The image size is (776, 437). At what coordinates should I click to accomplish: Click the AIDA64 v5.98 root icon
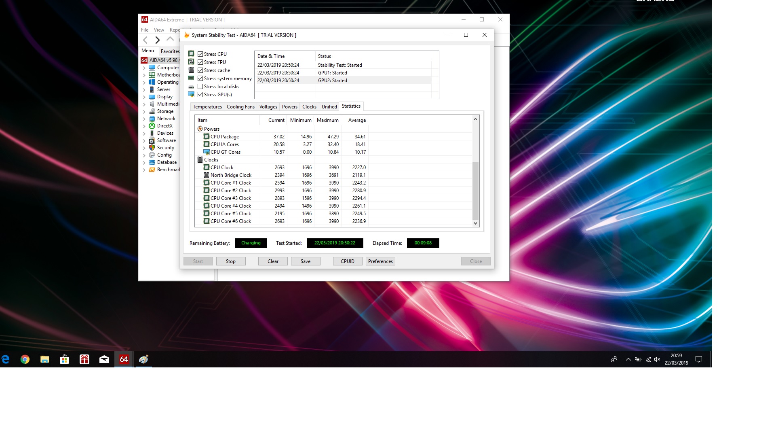(144, 60)
